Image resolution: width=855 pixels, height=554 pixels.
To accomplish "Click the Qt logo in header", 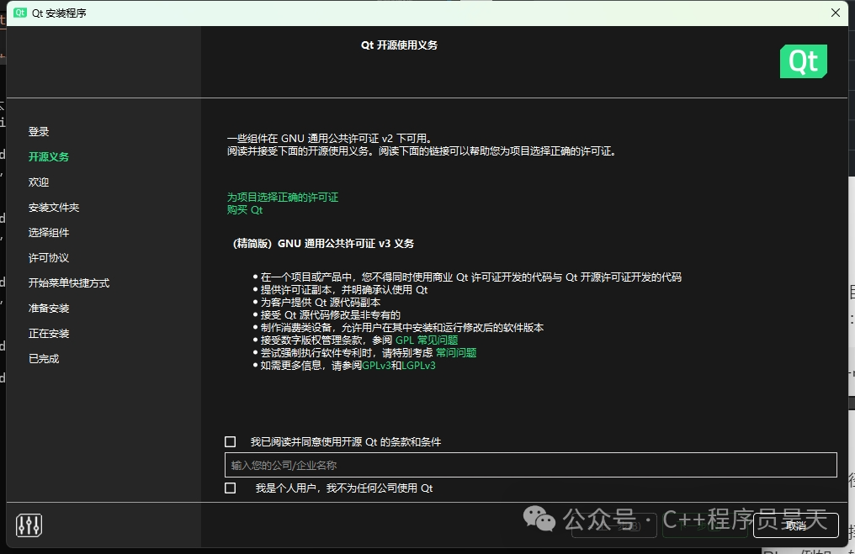I will (x=803, y=61).
